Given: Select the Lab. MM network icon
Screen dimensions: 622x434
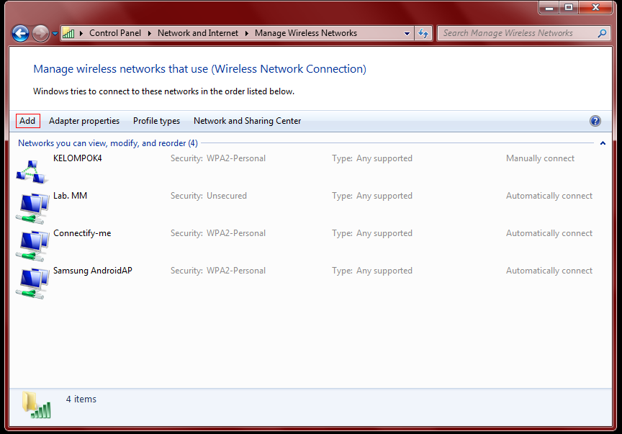Looking at the screenshot, I should tap(32, 208).
